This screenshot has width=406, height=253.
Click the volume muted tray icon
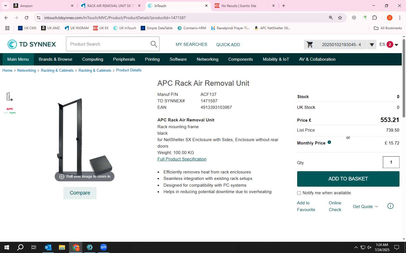(x=369, y=247)
